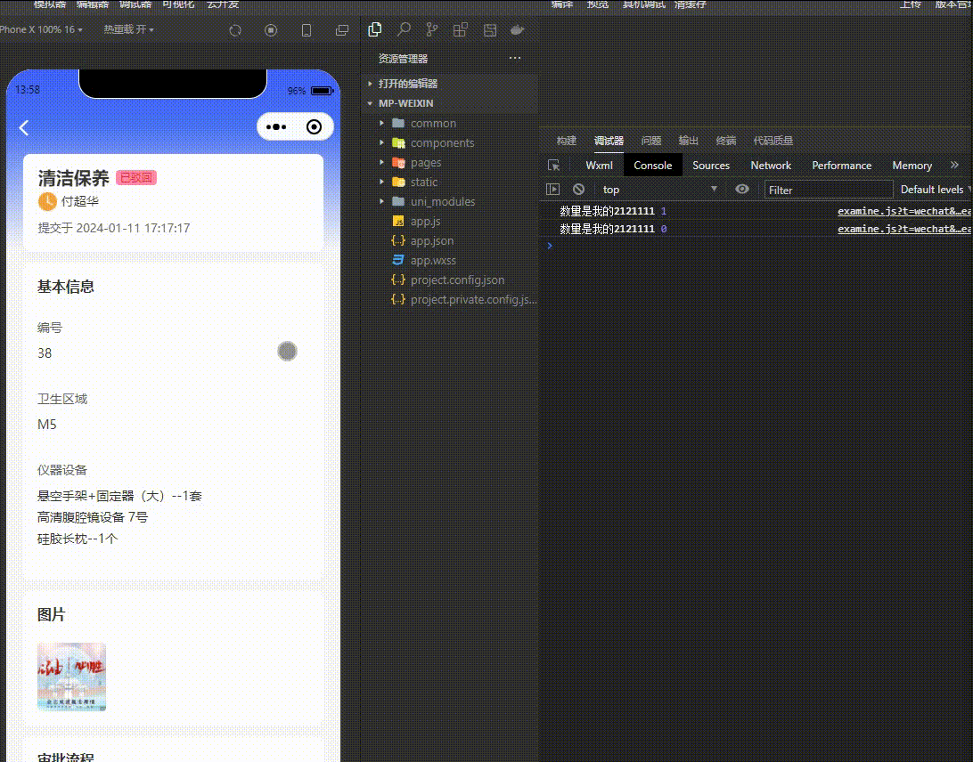Open the device model Phone X dropdown
973x762 pixels.
tap(41, 29)
